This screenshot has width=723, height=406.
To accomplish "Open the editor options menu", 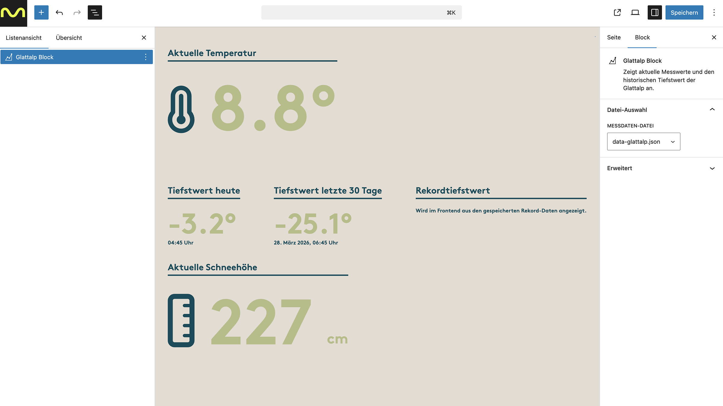I will pos(714,12).
